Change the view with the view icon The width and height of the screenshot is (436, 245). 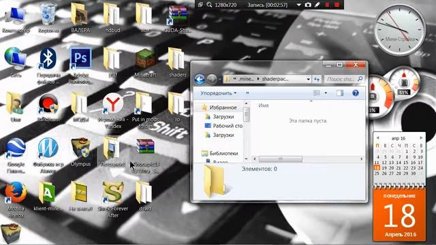click(316, 93)
